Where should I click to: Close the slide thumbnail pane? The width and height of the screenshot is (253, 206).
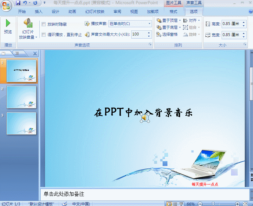(35, 53)
